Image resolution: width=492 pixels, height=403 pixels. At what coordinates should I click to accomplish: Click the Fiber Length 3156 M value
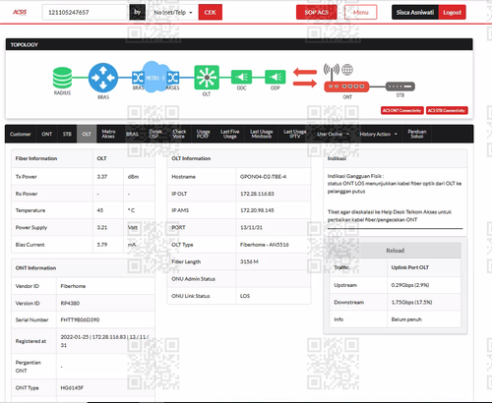coord(249,261)
